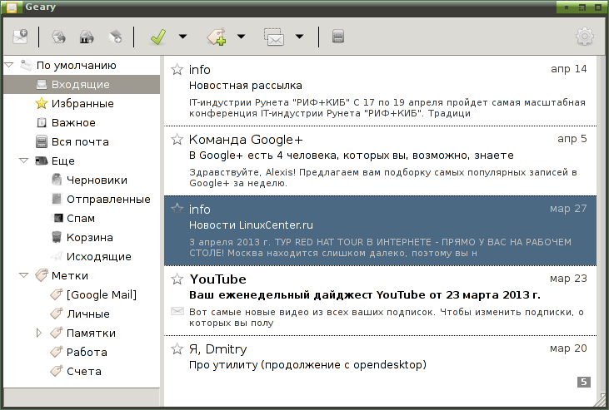Collapse the Метки labels group
Image resolution: width=609 pixels, height=410 pixels.
(23, 275)
